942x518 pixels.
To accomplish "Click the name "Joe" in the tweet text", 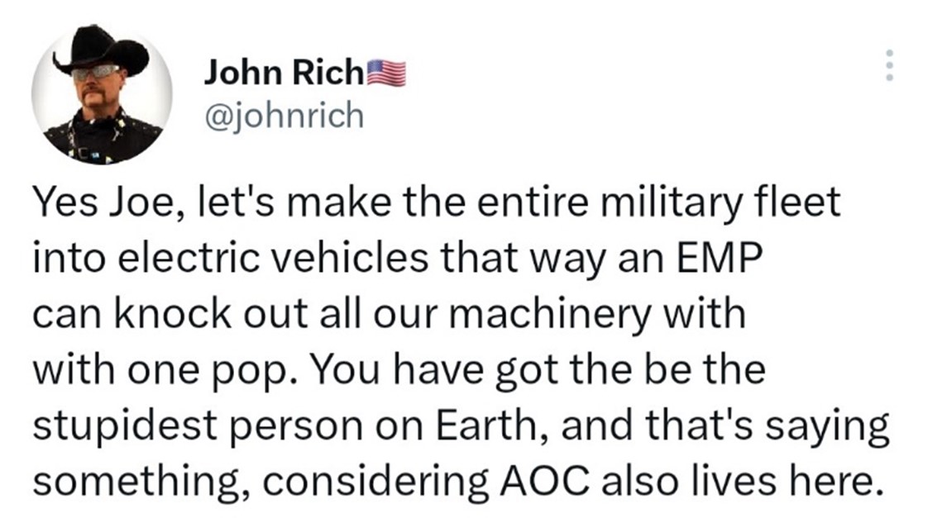I will [x=141, y=202].
